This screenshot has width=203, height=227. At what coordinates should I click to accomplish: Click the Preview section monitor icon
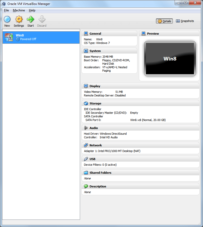tap(143, 34)
